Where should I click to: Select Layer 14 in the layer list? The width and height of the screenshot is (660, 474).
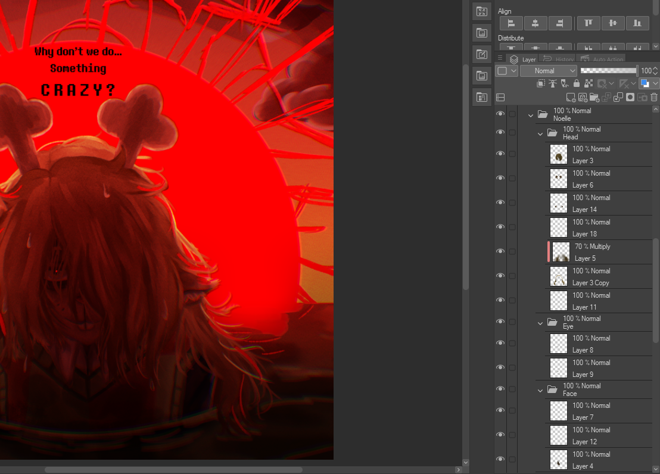click(x=600, y=203)
